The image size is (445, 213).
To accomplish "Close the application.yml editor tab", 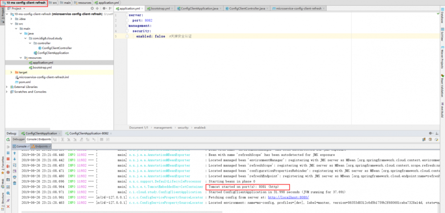I will 142,8.
